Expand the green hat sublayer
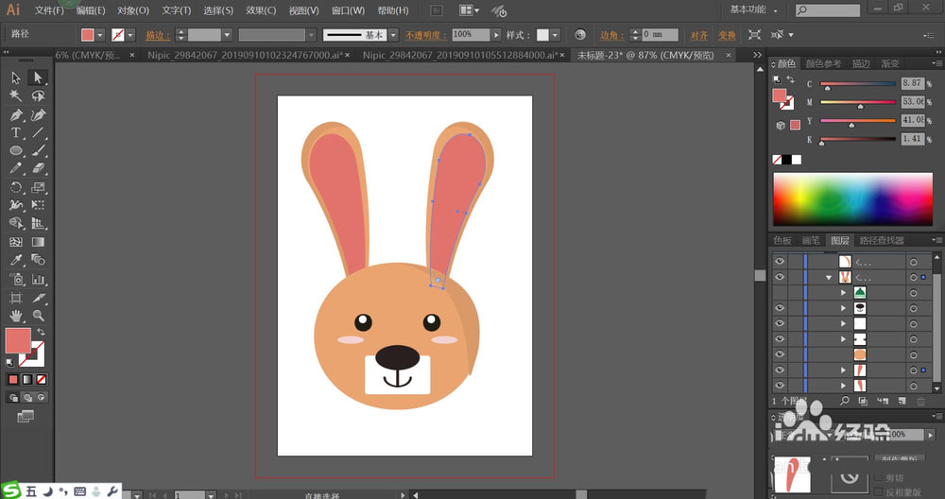This screenshot has height=499, width=945. (843, 293)
